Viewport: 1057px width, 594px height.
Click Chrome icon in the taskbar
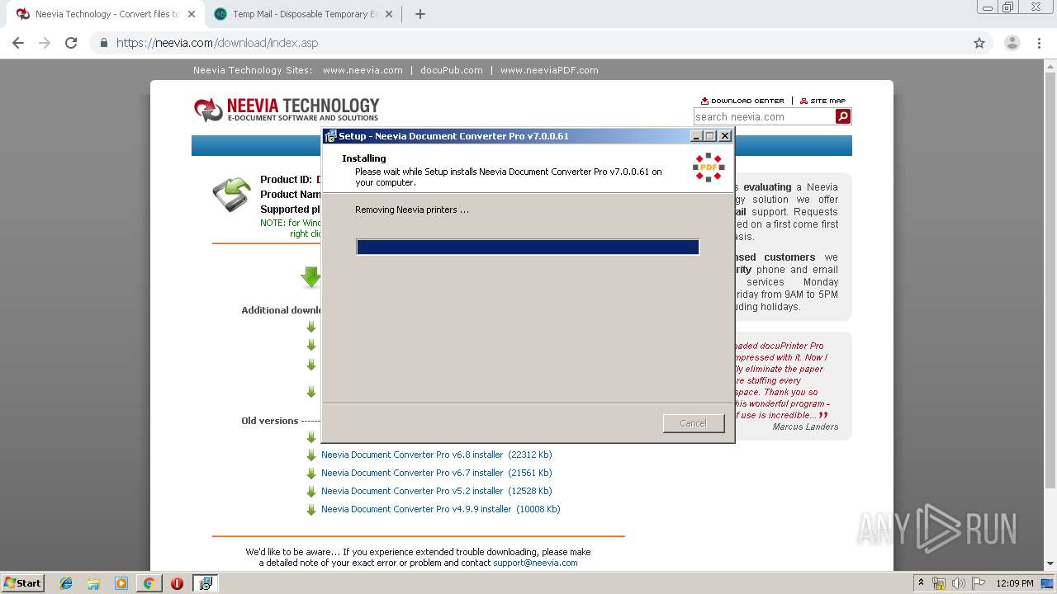(x=149, y=583)
